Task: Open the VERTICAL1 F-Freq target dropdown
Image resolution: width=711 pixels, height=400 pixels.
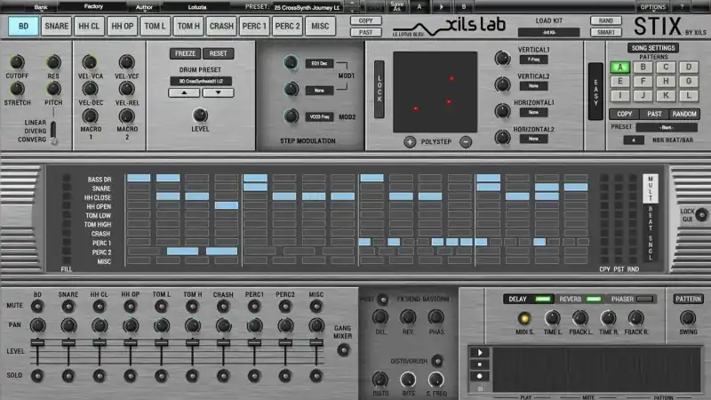Action: click(534, 60)
